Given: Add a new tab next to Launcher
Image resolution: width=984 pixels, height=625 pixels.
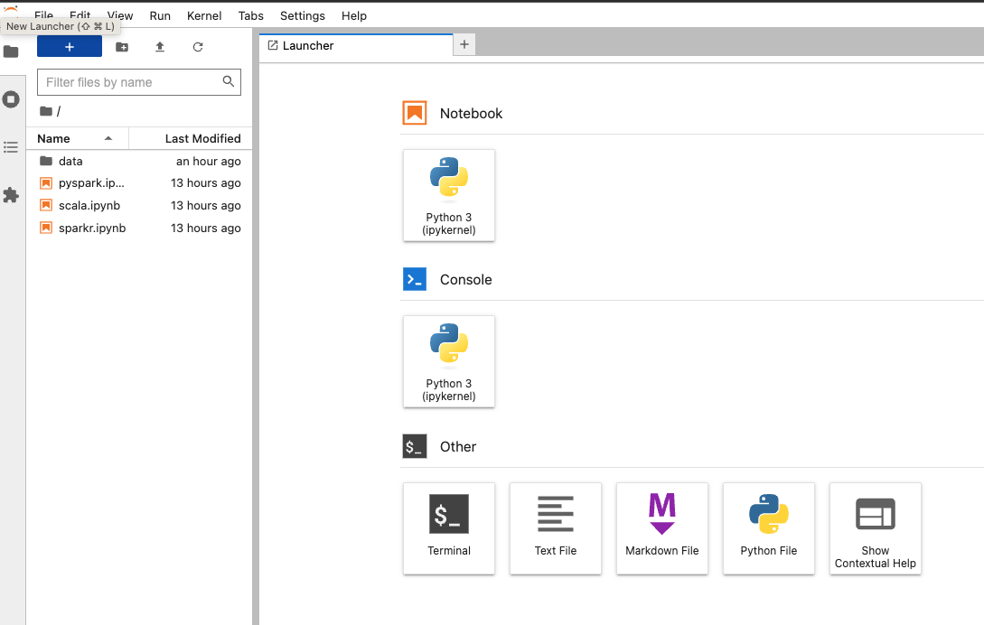Looking at the screenshot, I should click(x=464, y=44).
